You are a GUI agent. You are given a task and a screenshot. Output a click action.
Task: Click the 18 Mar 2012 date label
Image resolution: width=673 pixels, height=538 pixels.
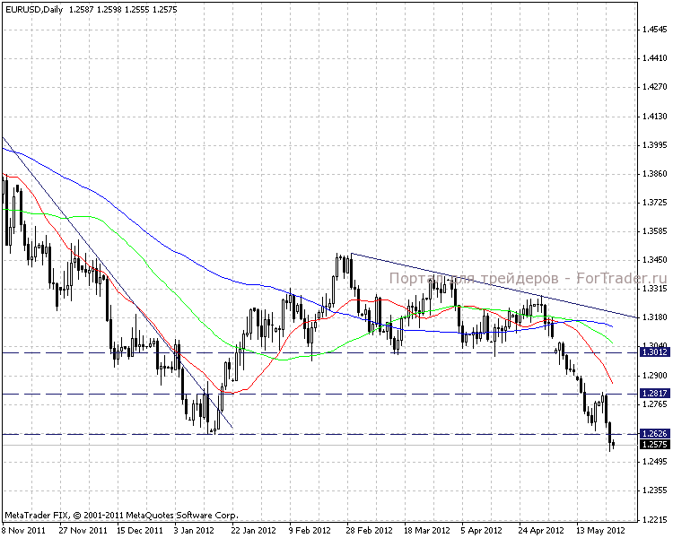point(427,531)
